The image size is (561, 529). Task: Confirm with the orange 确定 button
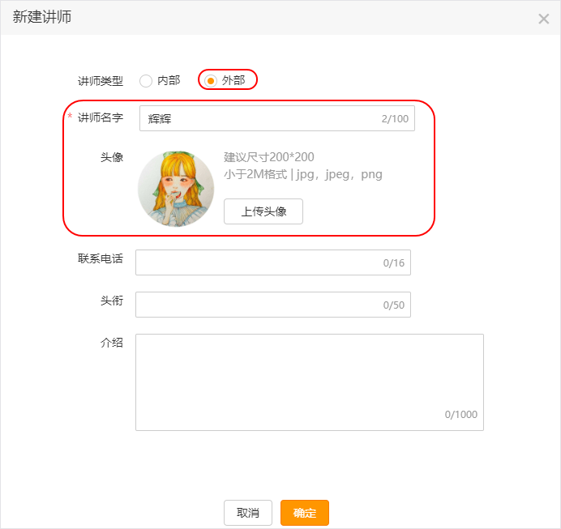(x=305, y=513)
